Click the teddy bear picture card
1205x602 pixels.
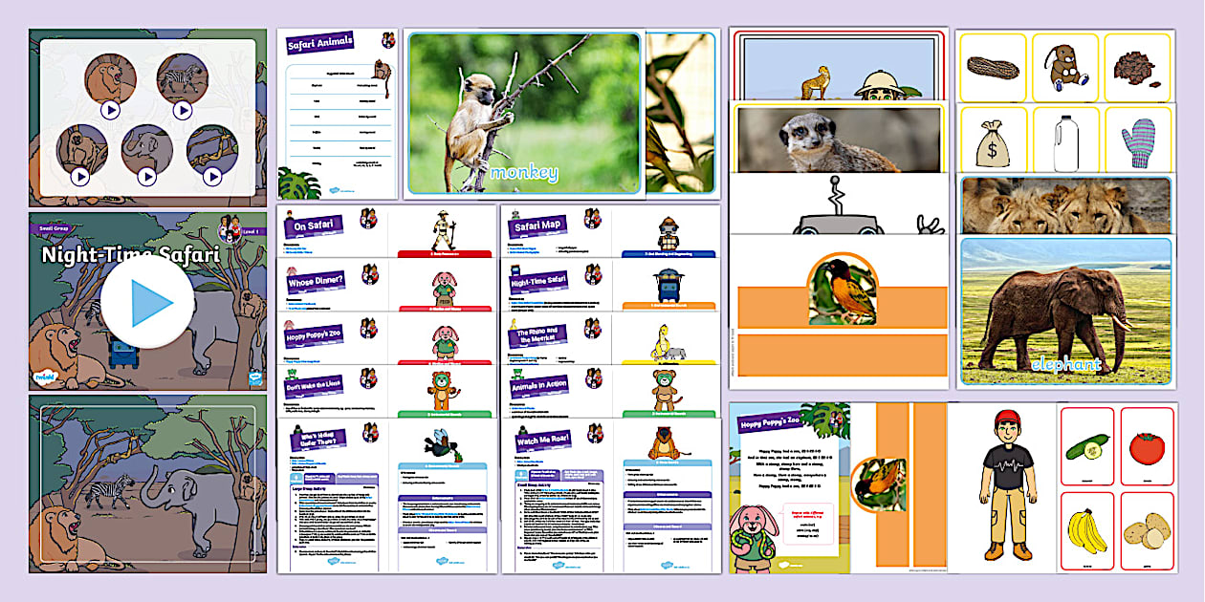point(1063,67)
